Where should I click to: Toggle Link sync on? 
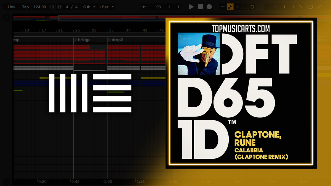[x=11, y=7]
